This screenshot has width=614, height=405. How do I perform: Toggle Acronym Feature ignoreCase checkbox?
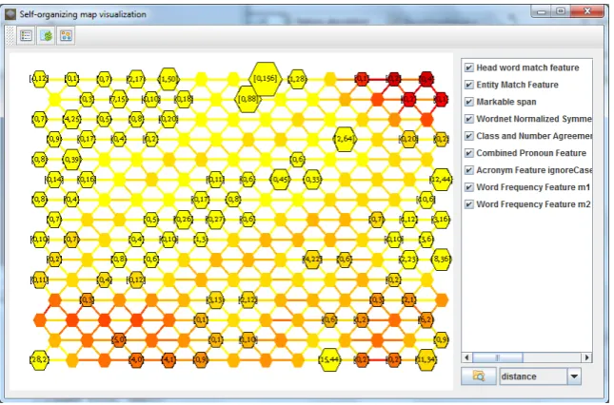point(468,170)
